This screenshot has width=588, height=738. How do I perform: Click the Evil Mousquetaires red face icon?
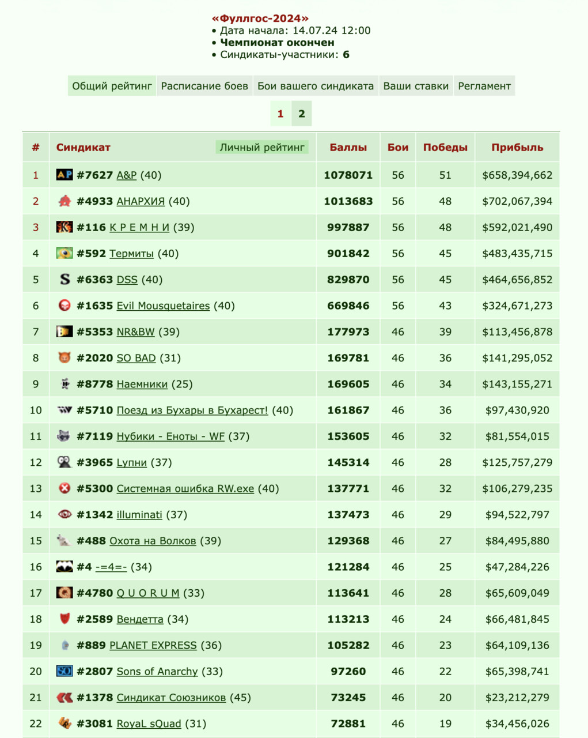pos(65,305)
